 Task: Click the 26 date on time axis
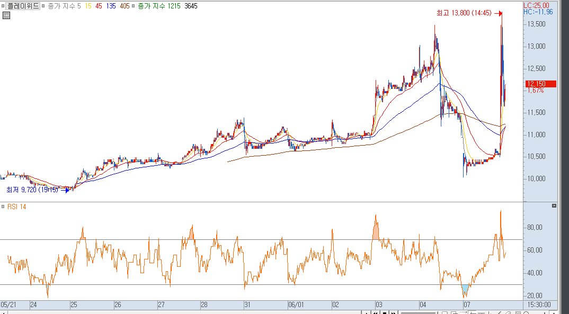[x=118, y=304]
